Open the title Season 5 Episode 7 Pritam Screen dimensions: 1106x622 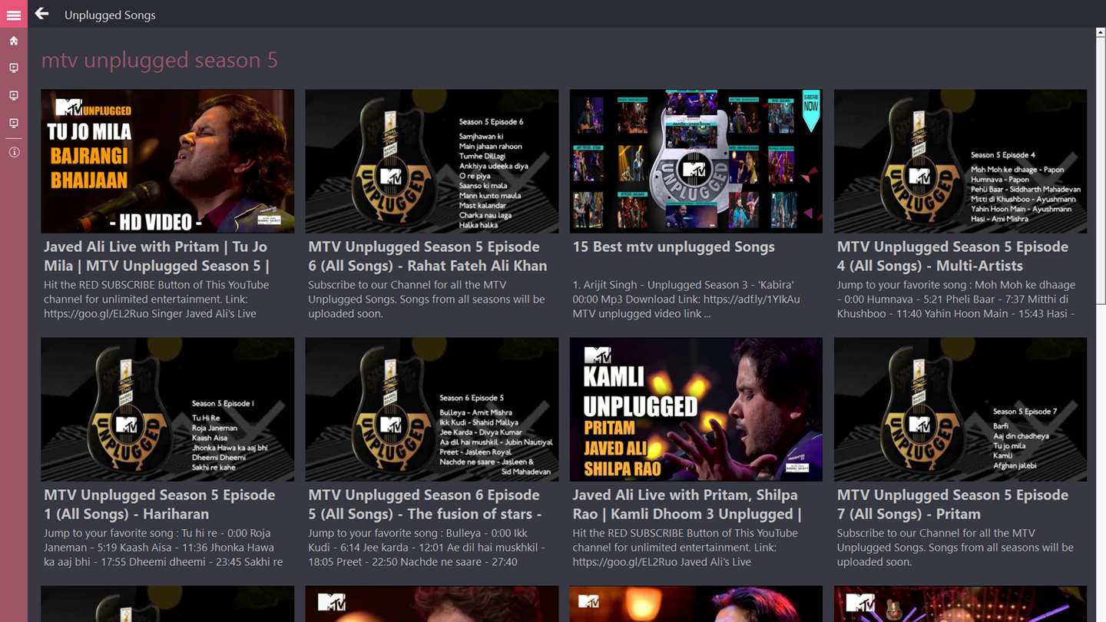[x=952, y=505]
